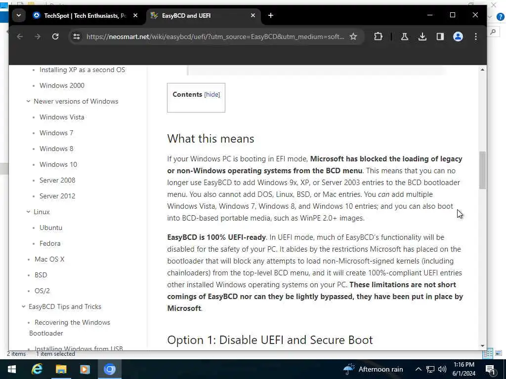Open the volume speaker tray icon
Screen dimensions: 506x379
pos(442,369)
